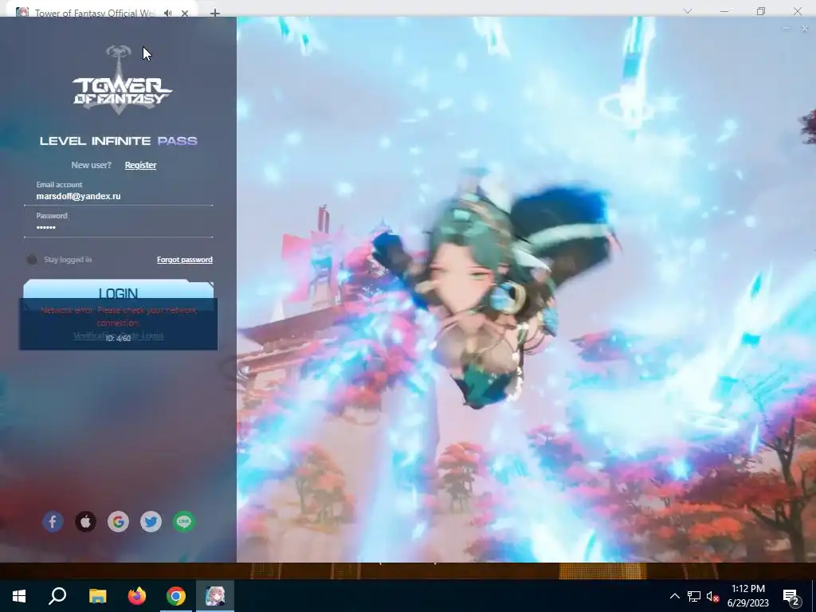This screenshot has height=612, width=816.
Task: Click the ID: 4/60 text
Action: click(118, 338)
